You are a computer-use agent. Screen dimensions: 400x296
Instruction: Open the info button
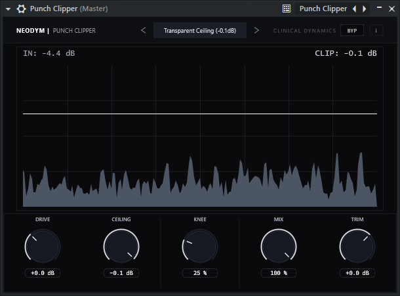pyautogui.click(x=376, y=31)
